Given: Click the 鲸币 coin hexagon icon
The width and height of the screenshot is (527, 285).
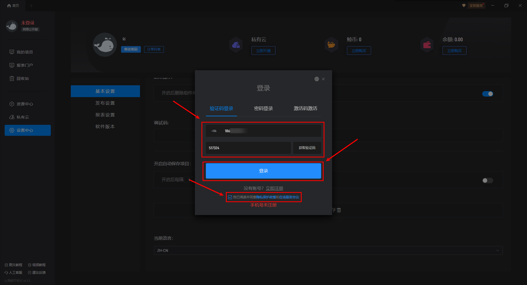Looking at the screenshot, I should click(331, 45).
